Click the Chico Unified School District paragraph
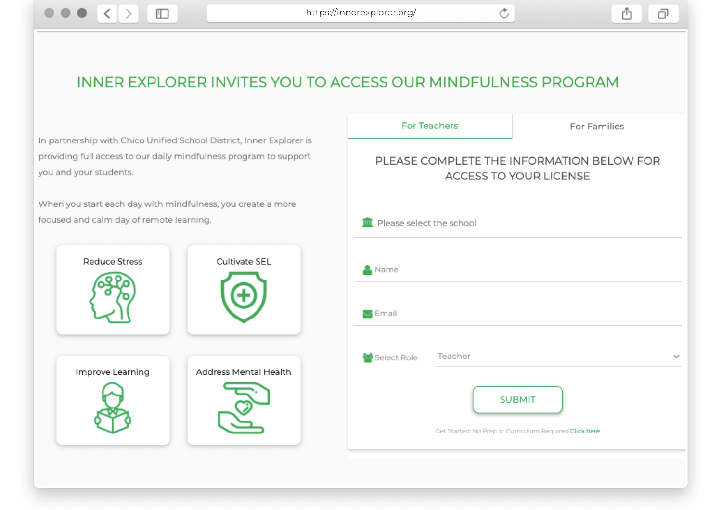 [x=175, y=156]
